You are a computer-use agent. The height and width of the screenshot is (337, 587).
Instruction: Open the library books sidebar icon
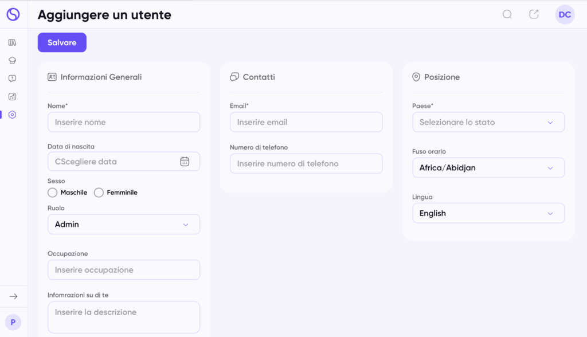click(13, 42)
